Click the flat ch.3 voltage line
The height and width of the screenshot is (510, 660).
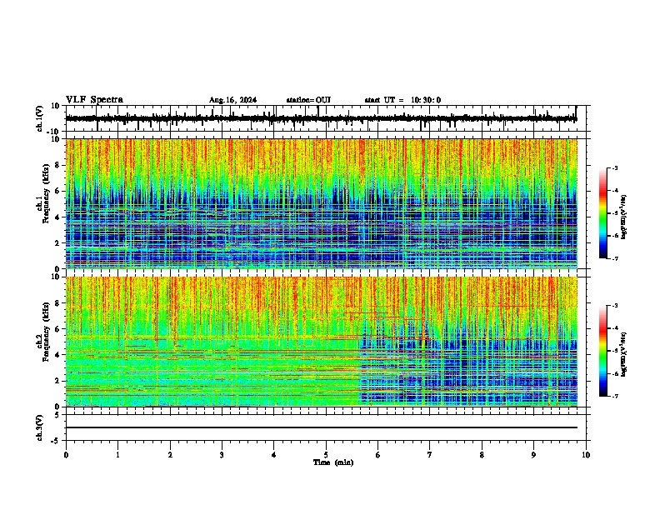coord(322,427)
